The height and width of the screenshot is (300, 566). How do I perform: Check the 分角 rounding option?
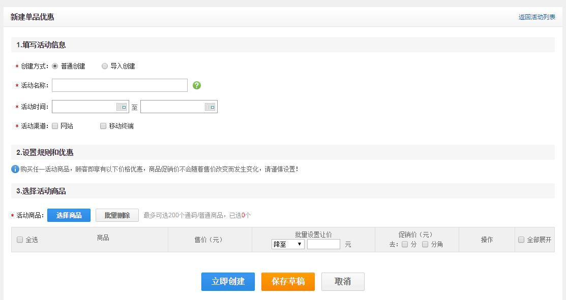(425, 245)
